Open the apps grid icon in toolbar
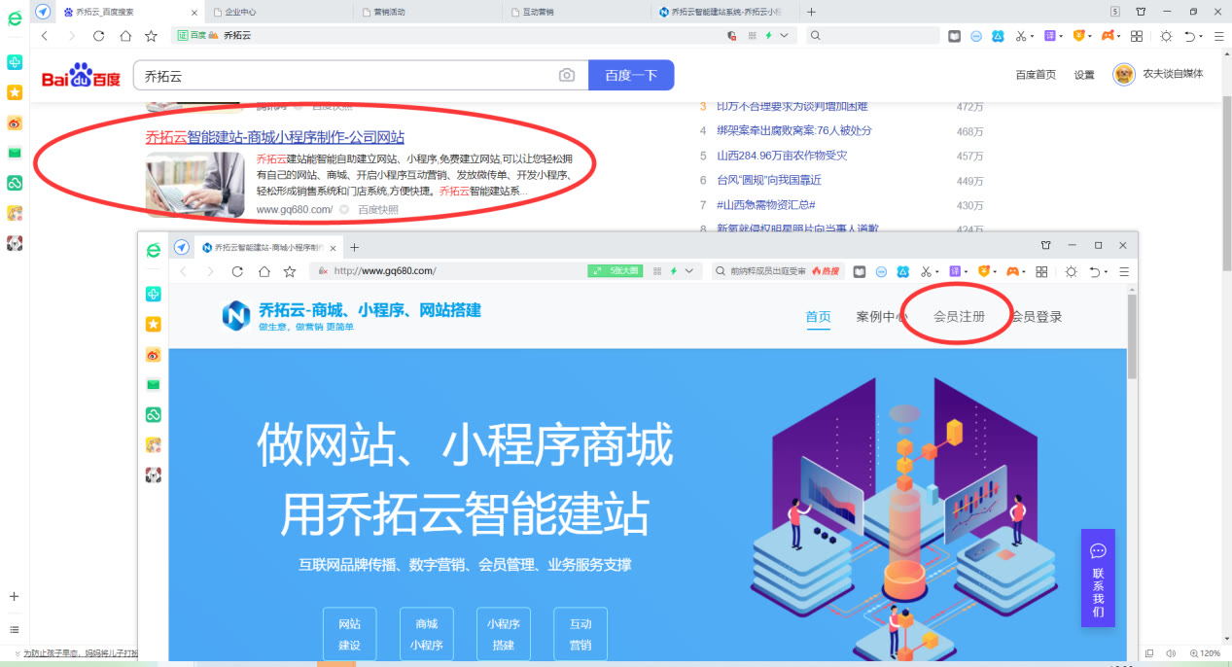 click(x=1136, y=34)
